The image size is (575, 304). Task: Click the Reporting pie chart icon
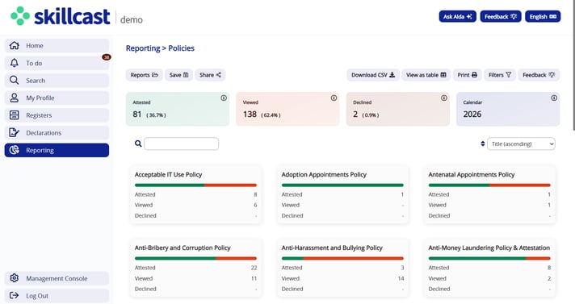click(x=15, y=150)
